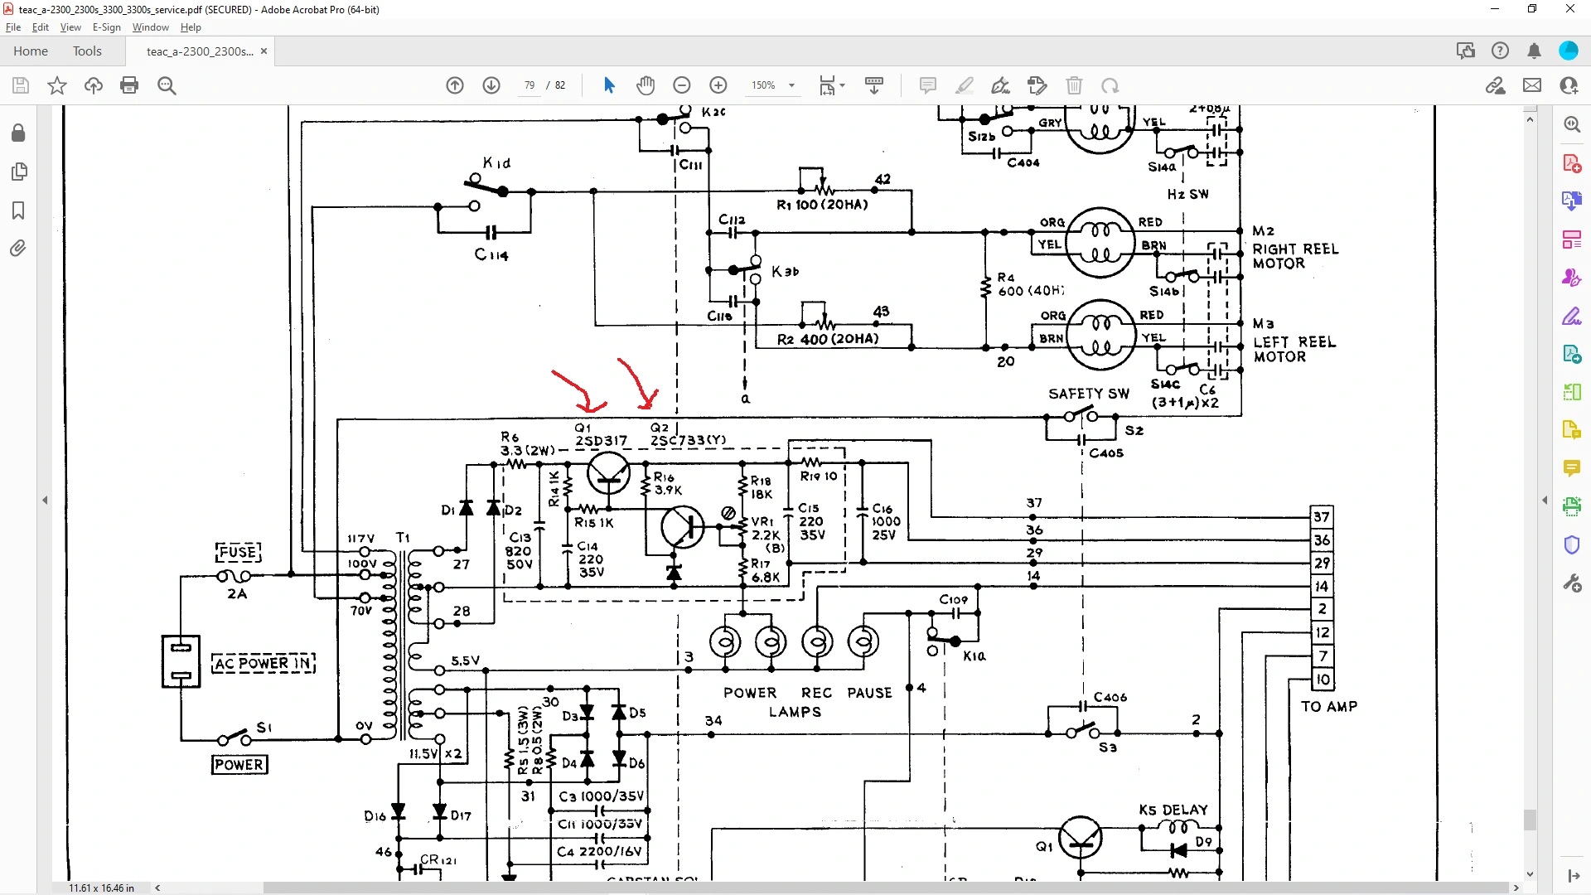Open the E-Sign menu

pyautogui.click(x=106, y=27)
